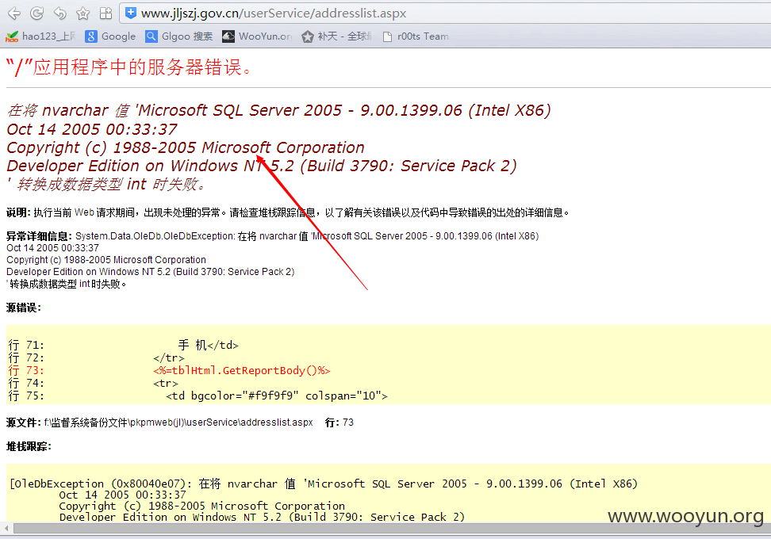Bookmark page with the star icon
This screenshot has height=539, width=771.
pyautogui.click(x=83, y=13)
